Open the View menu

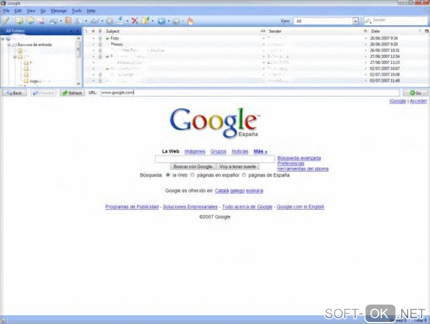31,11
